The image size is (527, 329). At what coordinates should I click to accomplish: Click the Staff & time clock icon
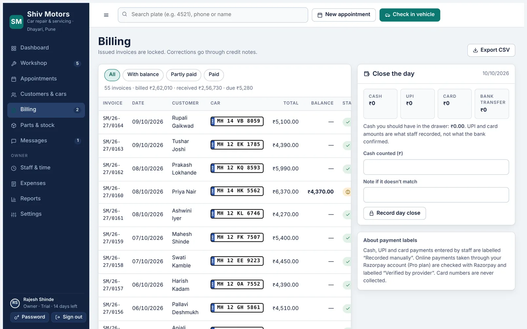pyautogui.click(x=14, y=168)
